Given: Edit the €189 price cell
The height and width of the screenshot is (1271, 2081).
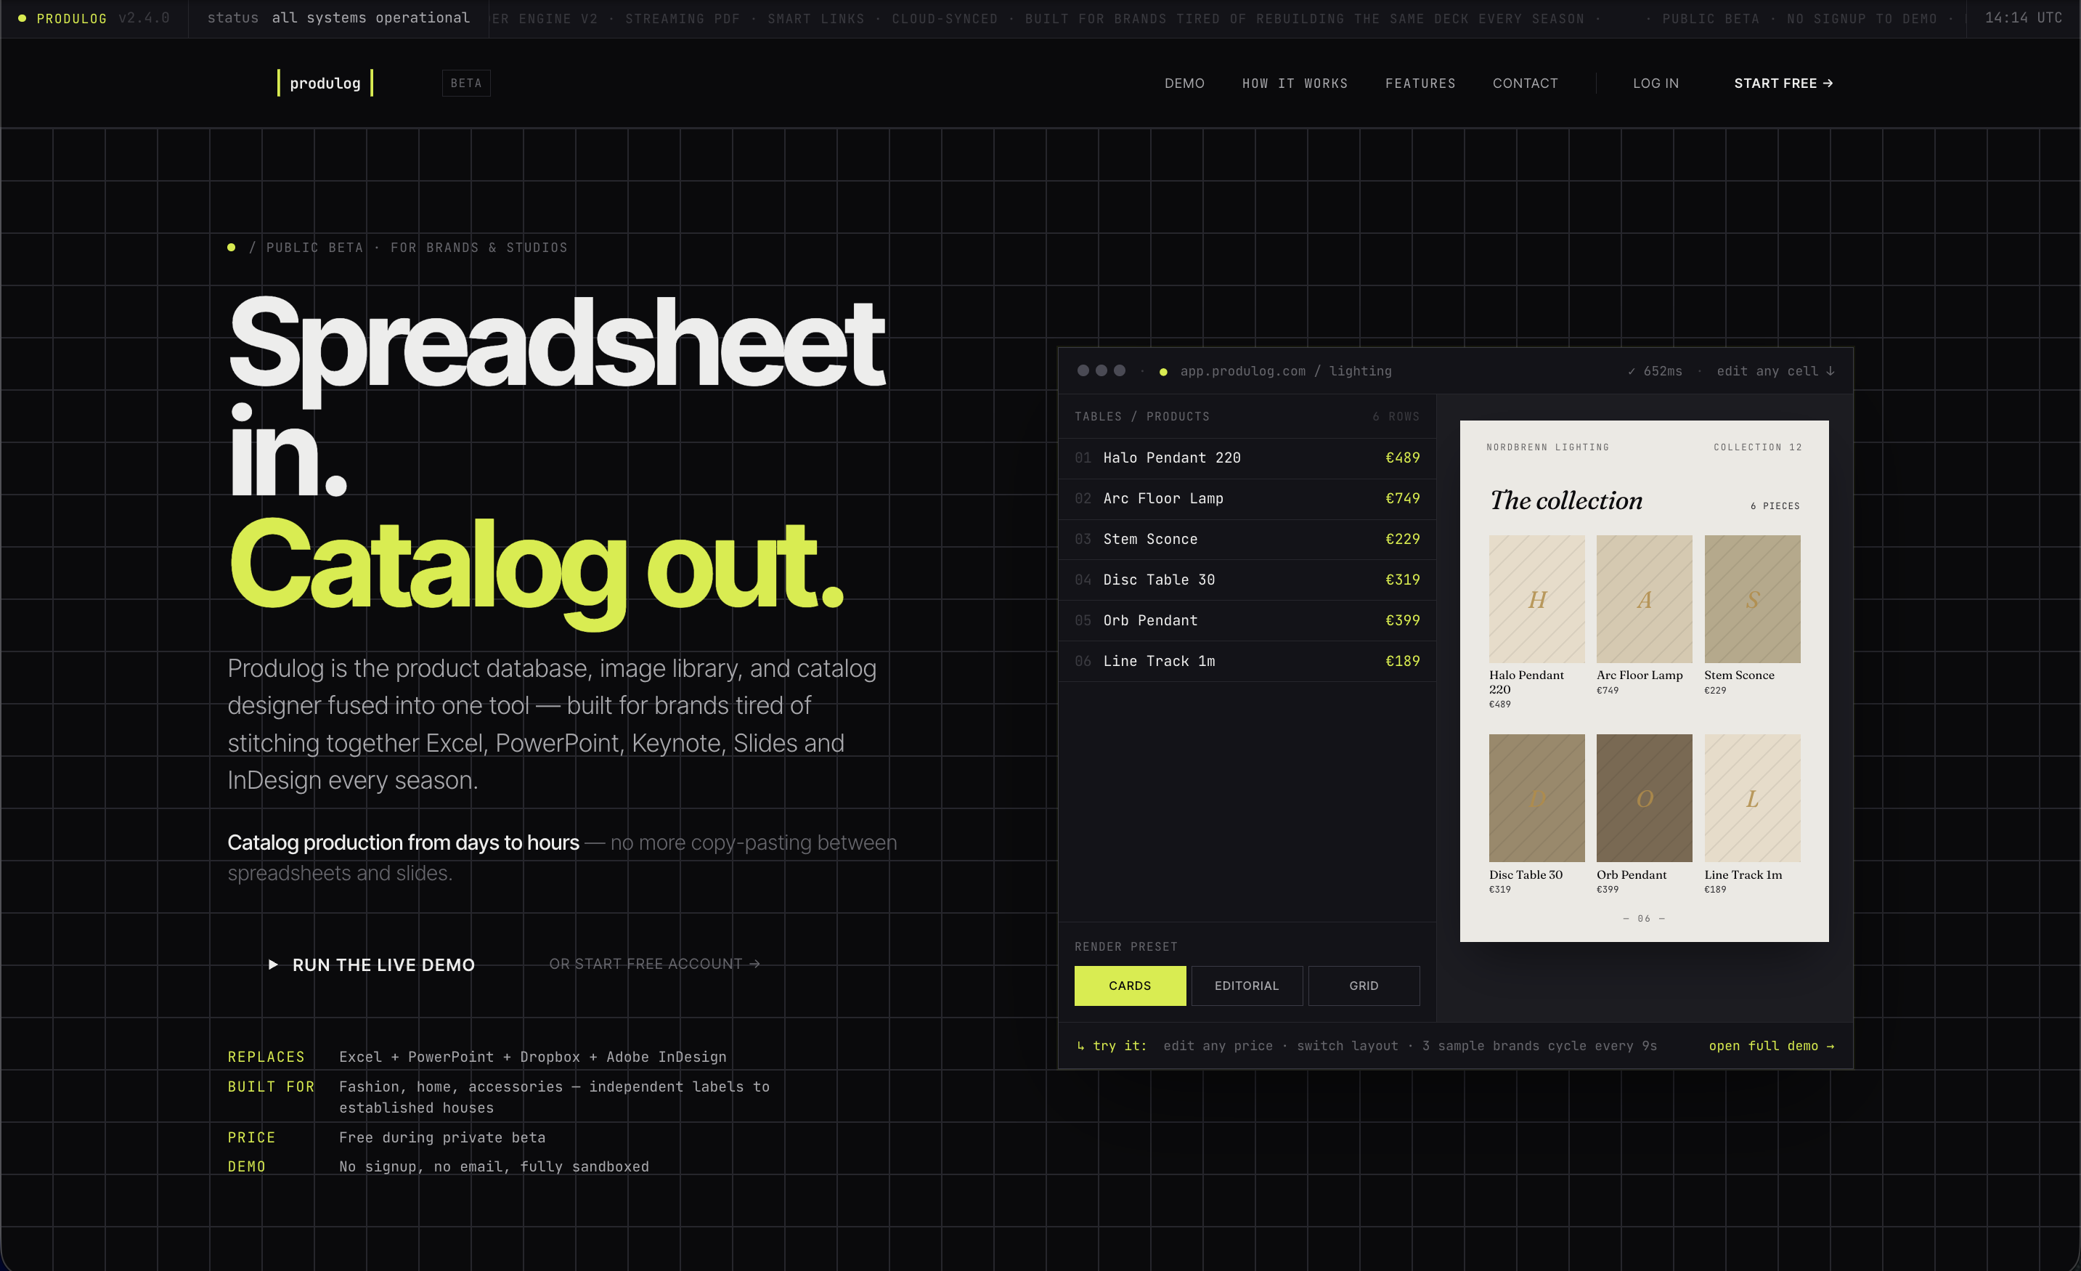Looking at the screenshot, I should [1402, 660].
